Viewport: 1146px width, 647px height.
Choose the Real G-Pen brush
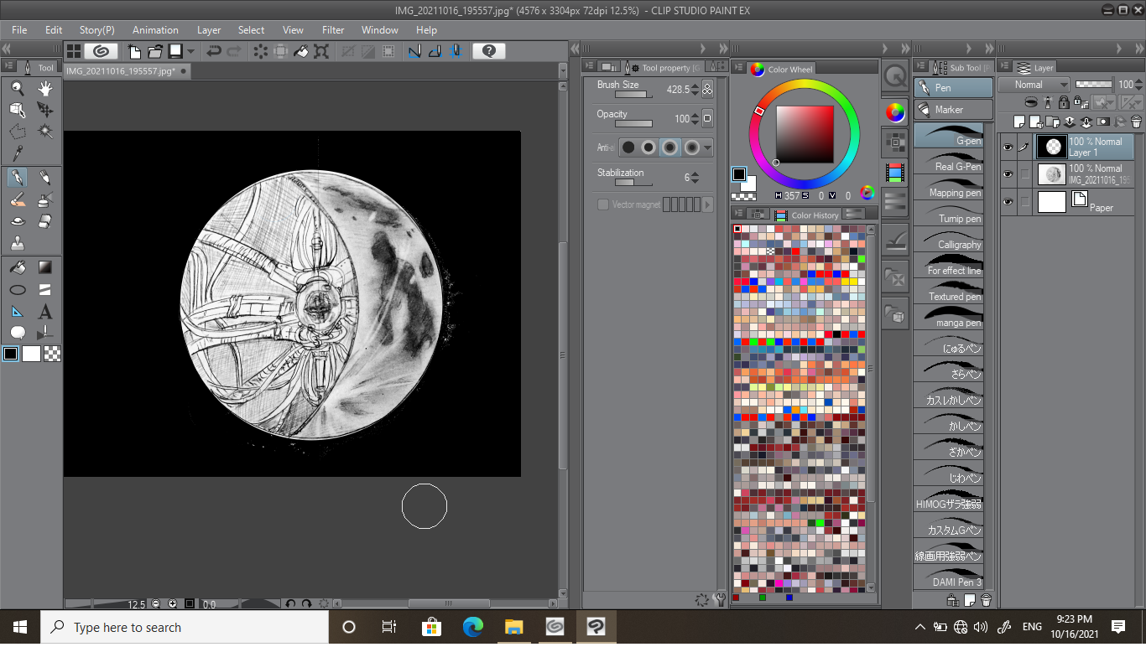(x=948, y=161)
